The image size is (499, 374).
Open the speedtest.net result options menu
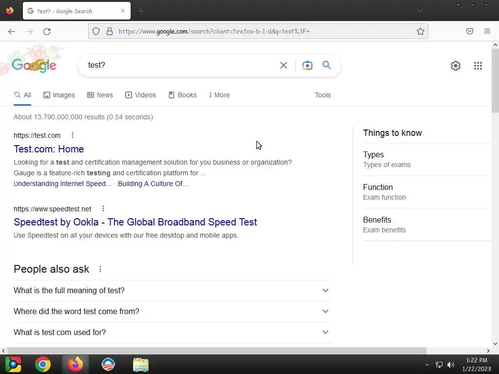[103, 208]
